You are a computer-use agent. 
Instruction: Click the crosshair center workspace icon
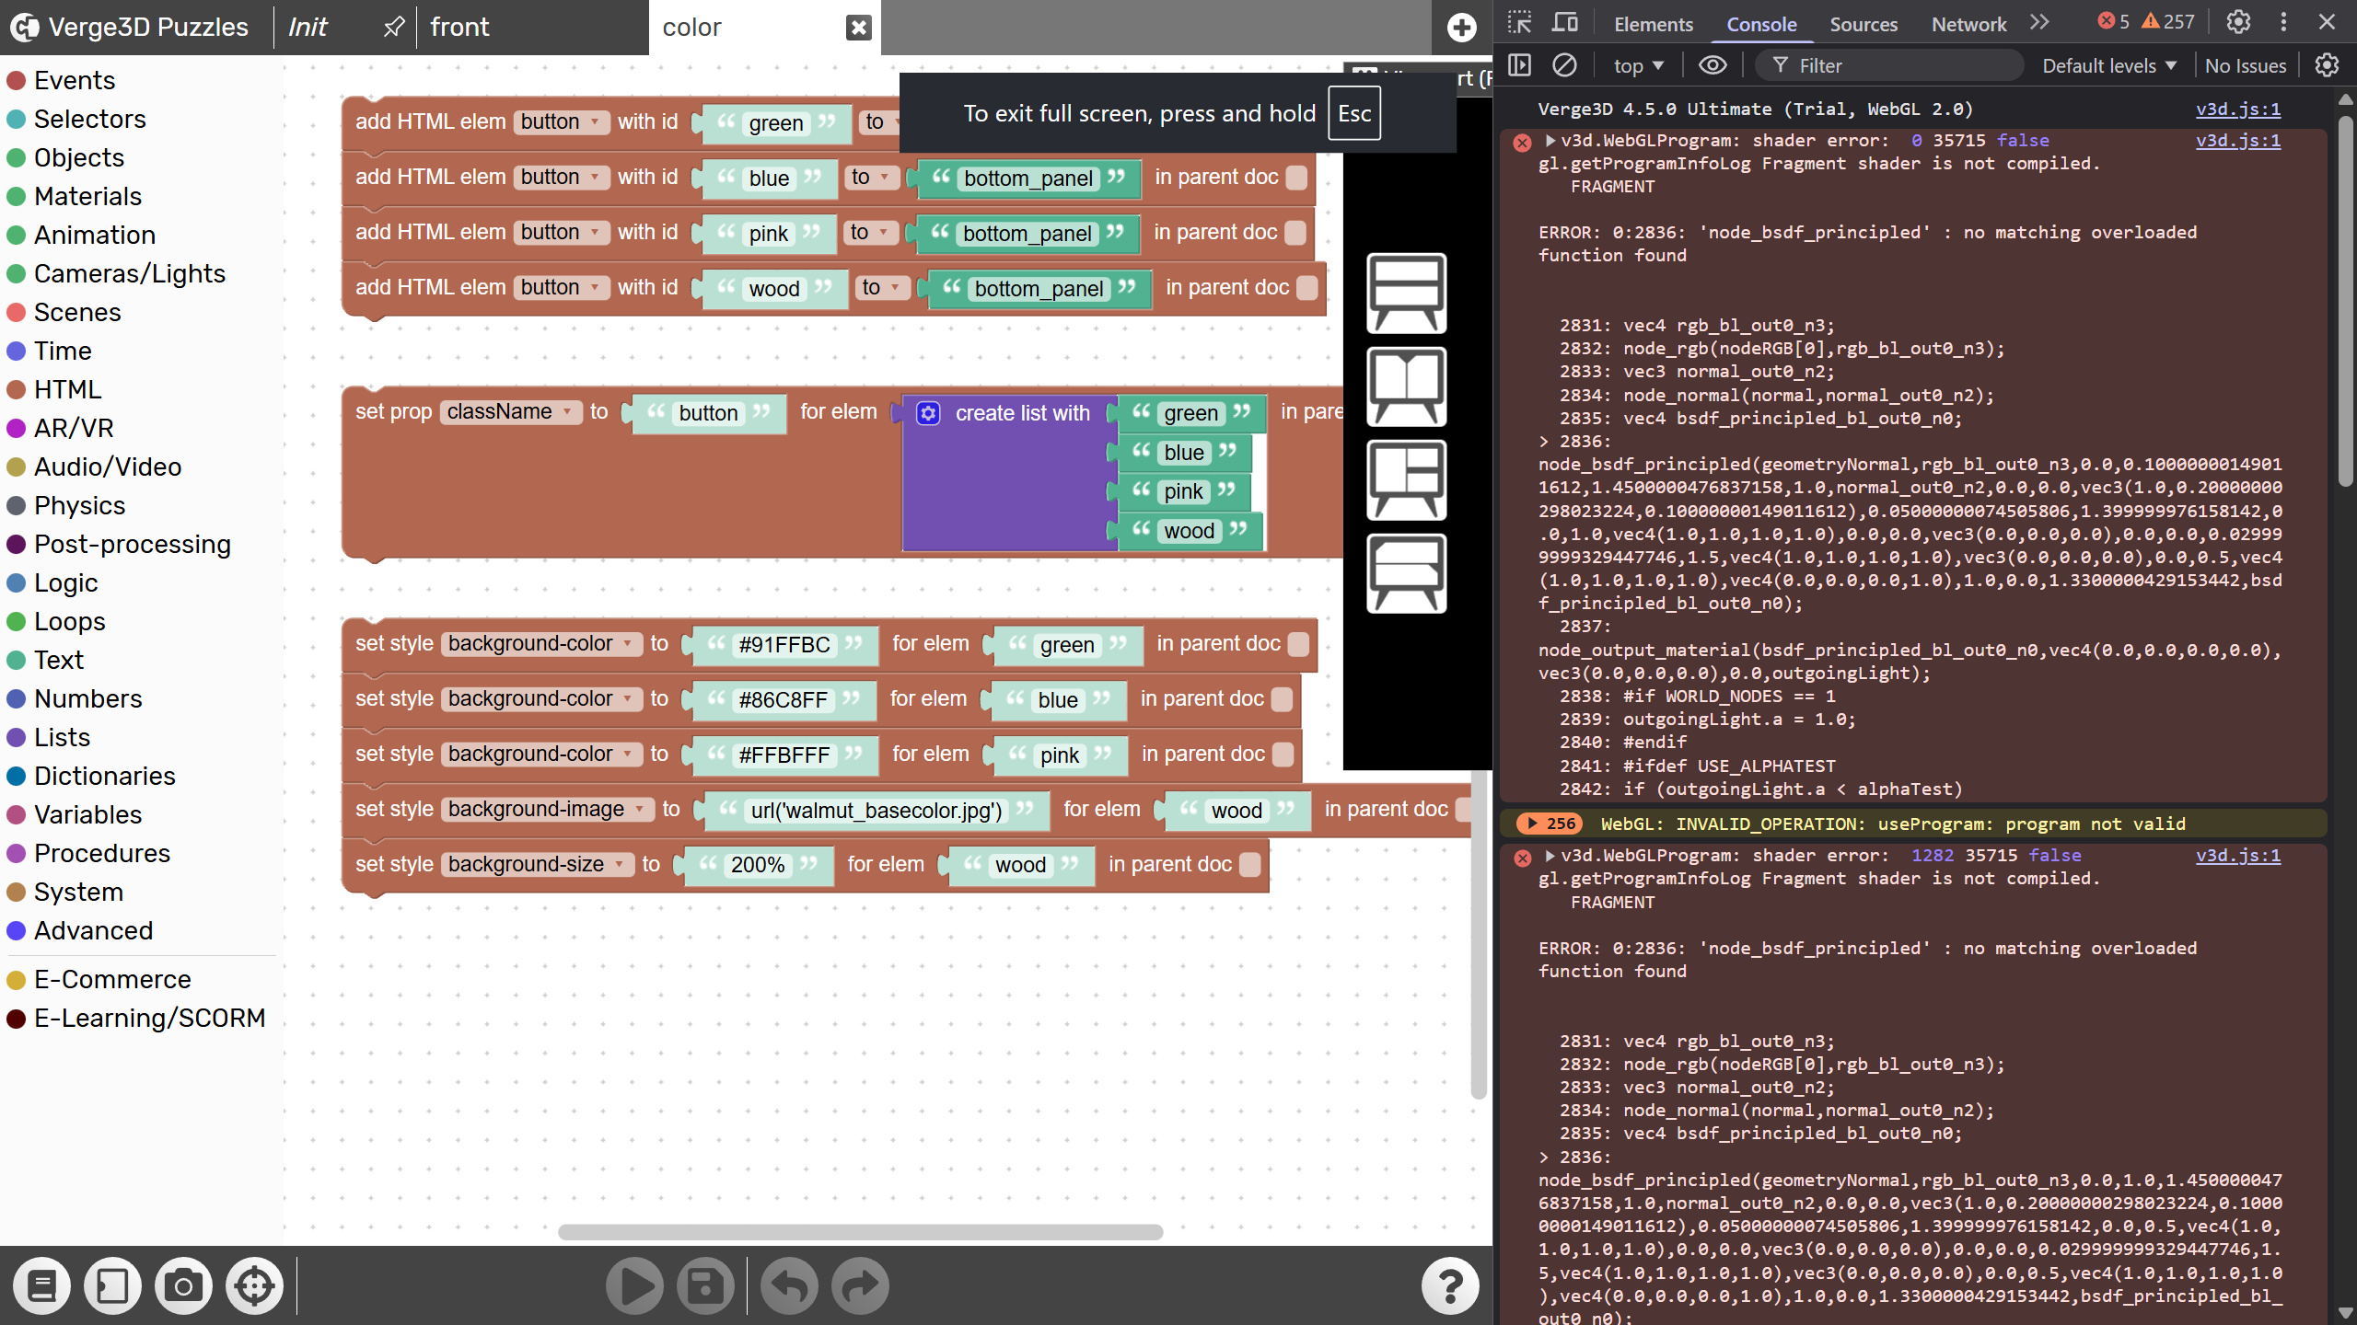tap(254, 1285)
